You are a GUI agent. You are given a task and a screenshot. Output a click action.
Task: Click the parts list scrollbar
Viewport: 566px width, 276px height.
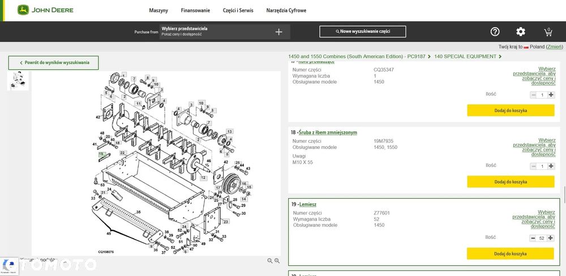tap(564, 194)
